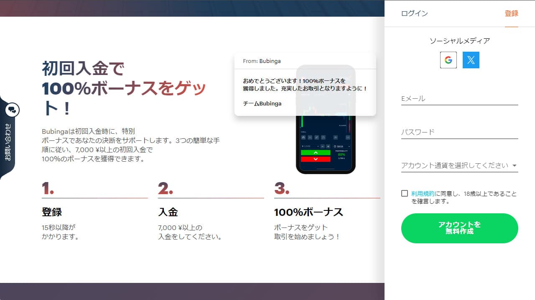Click the 15秒以降がかかります description

click(61, 232)
